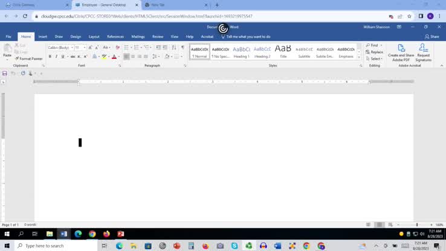Open the Paragraph dialog launcher
The image size is (446, 251).
(x=185, y=66)
